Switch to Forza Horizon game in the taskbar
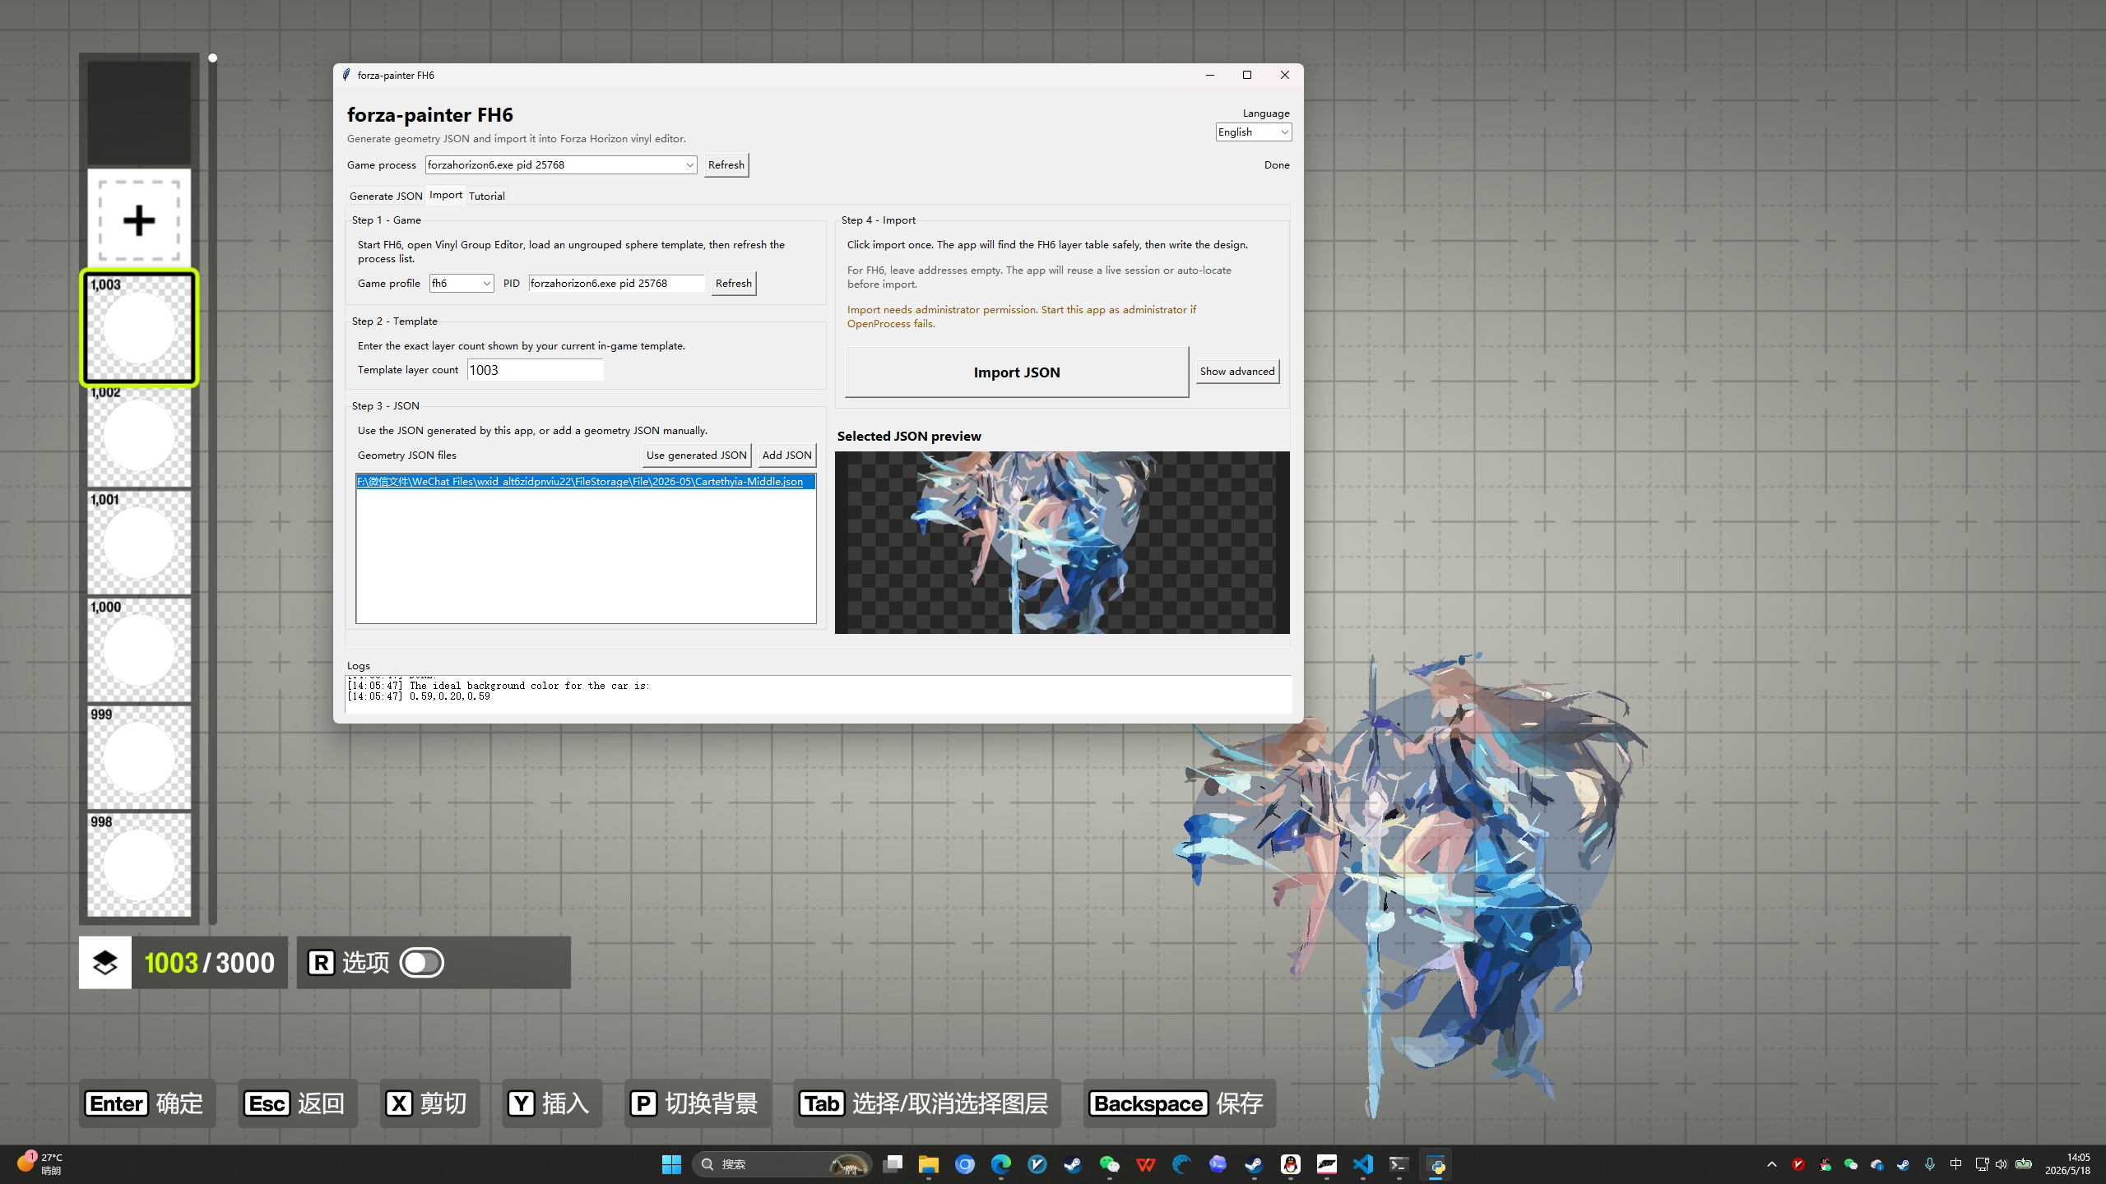Image resolution: width=2106 pixels, height=1184 pixels. 1327,1164
